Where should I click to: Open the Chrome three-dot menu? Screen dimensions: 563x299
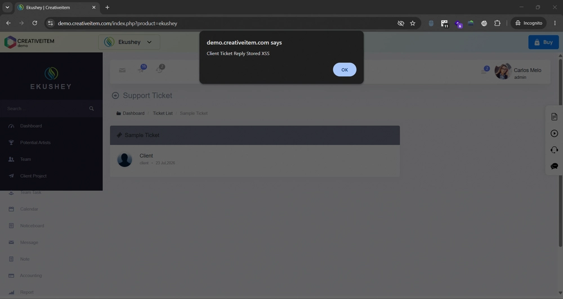tap(555, 23)
